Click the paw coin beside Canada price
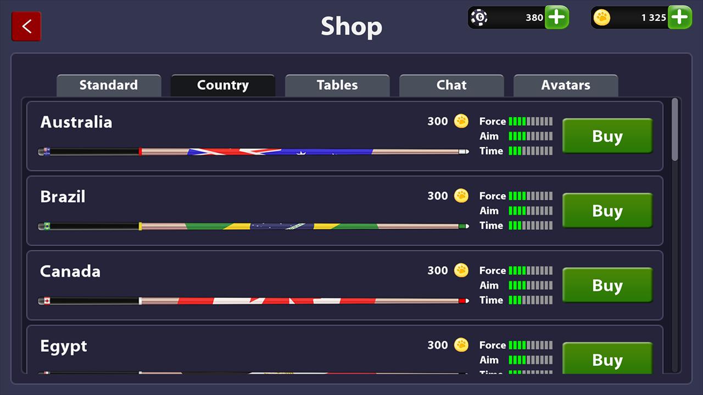The height and width of the screenshot is (395, 703). click(461, 270)
